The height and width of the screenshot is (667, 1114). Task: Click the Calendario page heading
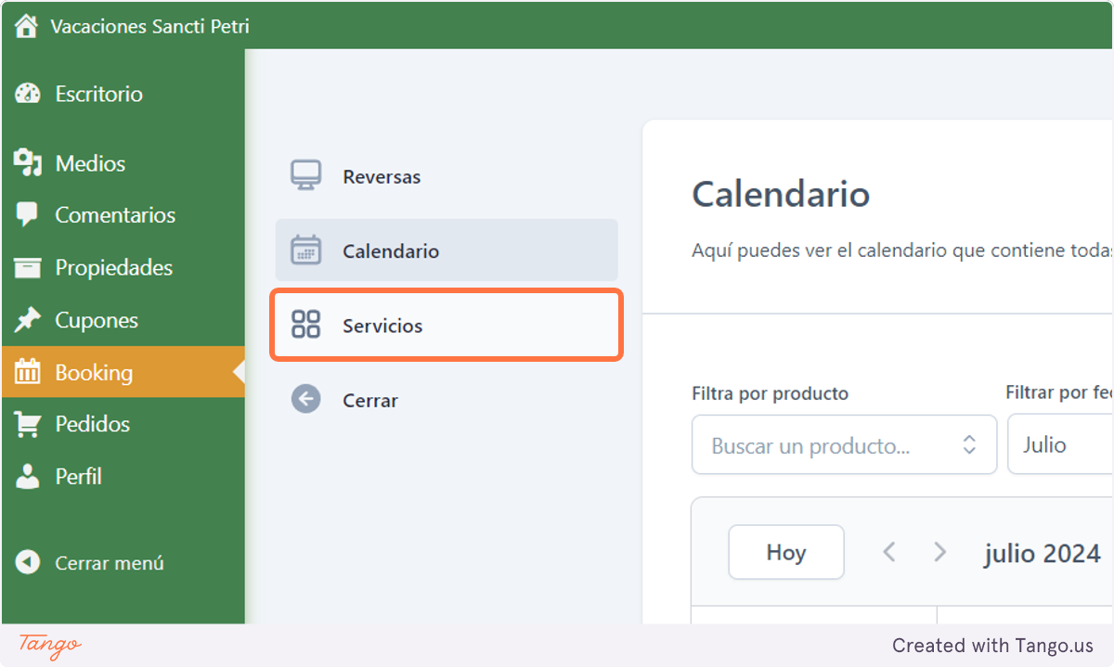point(781,194)
